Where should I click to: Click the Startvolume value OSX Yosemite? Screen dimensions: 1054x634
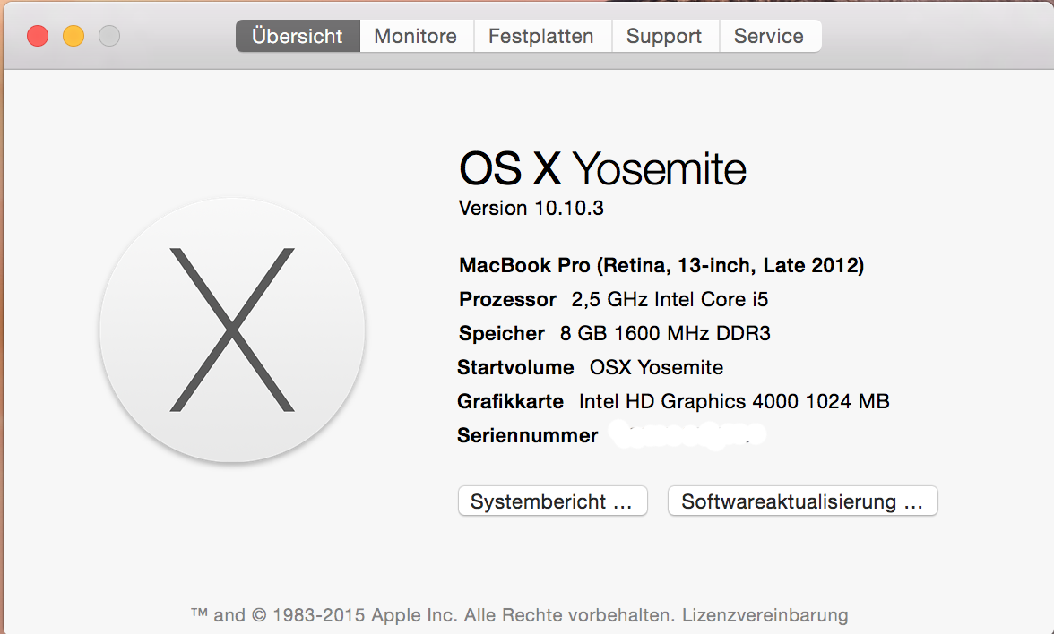656,367
